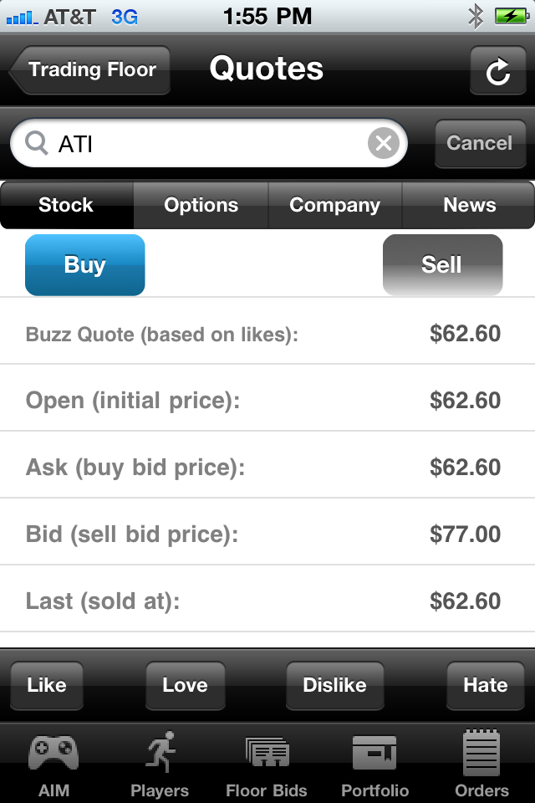Open the AIM gamepad icon
The width and height of the screenshot is (535, 803).
click(53, 753)
